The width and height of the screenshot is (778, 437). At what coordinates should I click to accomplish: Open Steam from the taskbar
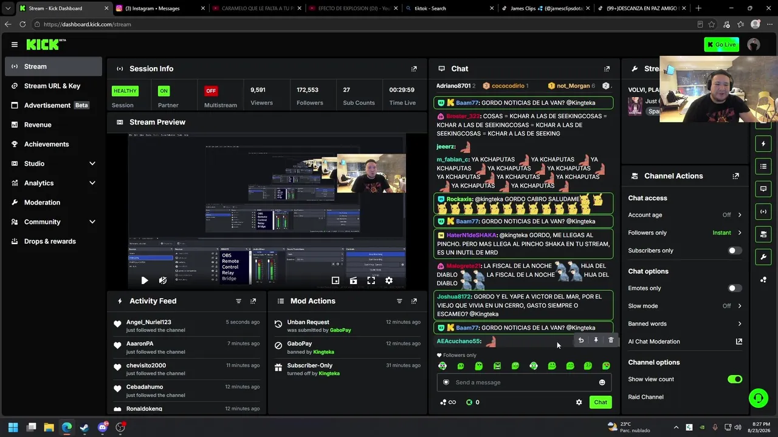[84, 427]
